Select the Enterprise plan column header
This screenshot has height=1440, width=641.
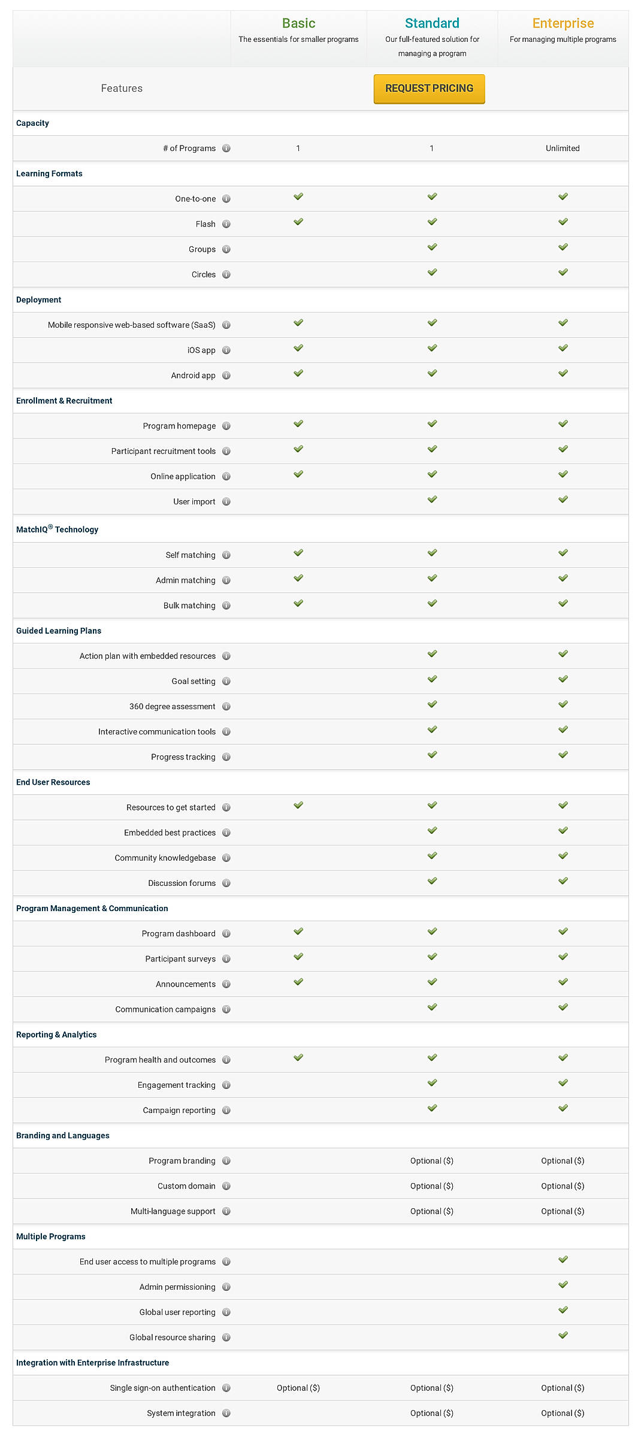[562, 24]
